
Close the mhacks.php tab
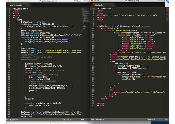click(x=112, y=5)
